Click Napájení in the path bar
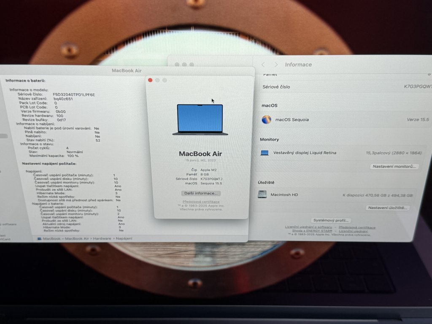This screenshot has height=324, width=432. click(x=124, y=238)
